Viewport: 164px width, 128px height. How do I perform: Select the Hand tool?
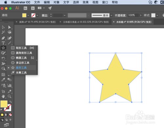click(3, 96)
